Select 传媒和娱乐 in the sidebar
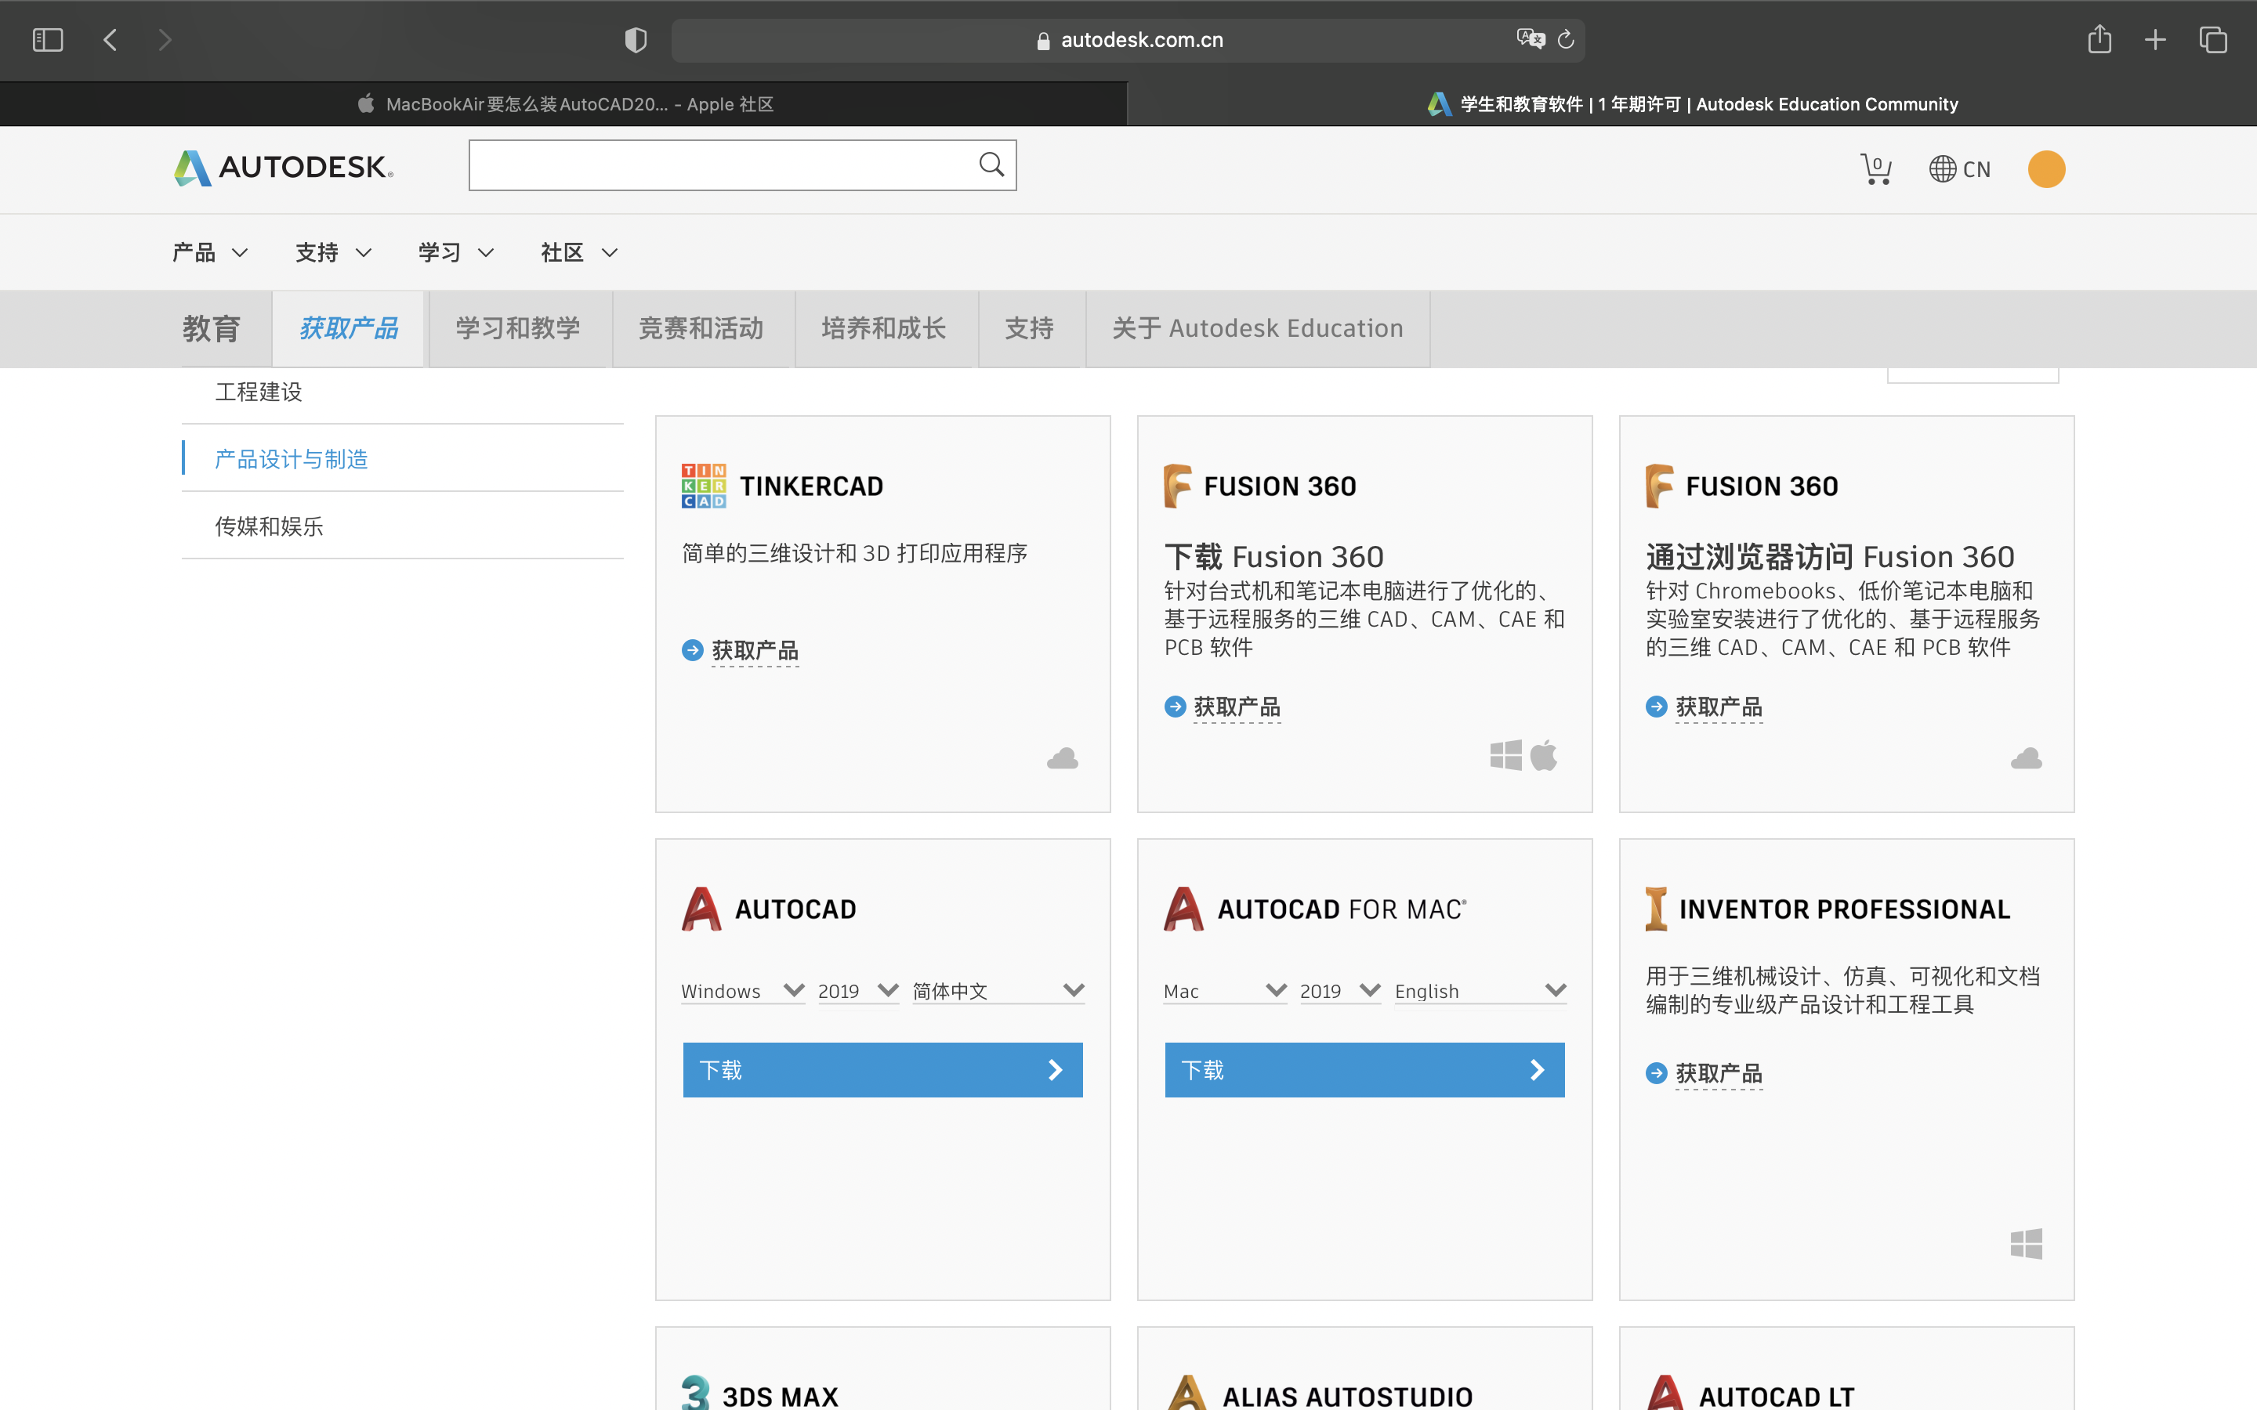The height and width of the screenshot is (1410, 2257). [269, 526]
